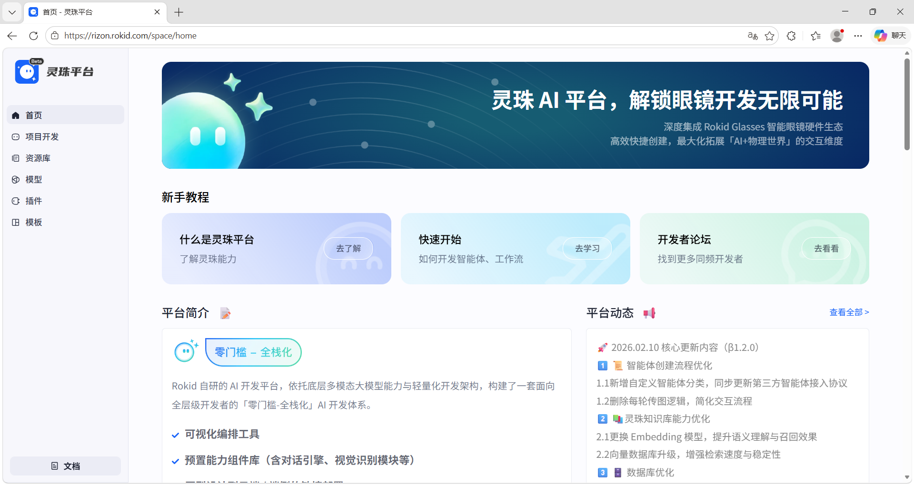Click the text 1.2删除每轮传图逻辑
Image resolution: width=914 pixels, height=485 pixels.
pos(641,401)
